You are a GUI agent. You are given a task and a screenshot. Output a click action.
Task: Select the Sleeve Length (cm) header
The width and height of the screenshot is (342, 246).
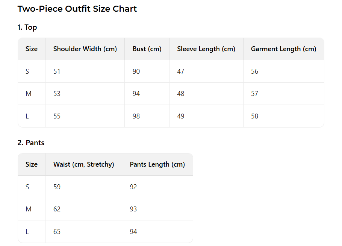(206, 49)
